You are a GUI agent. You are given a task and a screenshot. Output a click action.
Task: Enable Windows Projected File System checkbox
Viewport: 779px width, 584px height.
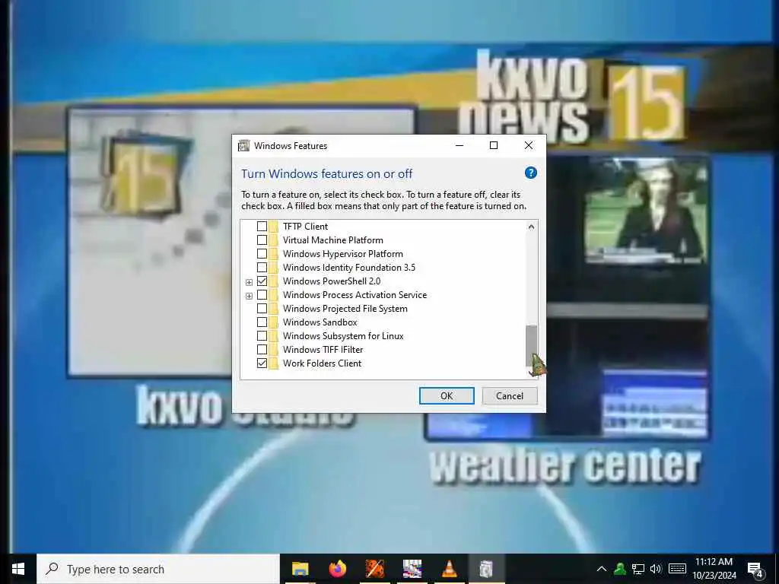coord(262,309)
